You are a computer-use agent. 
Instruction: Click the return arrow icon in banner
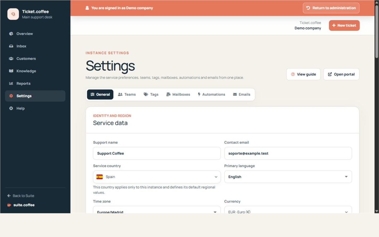(308, 8)
